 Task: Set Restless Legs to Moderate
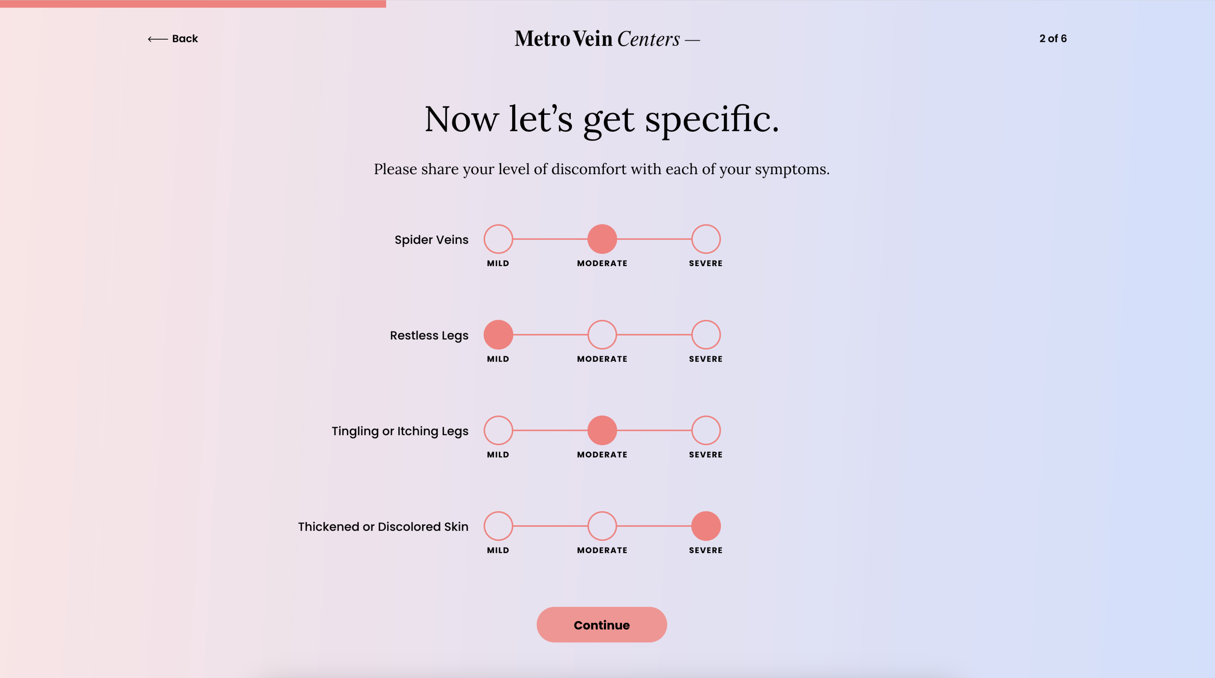pyautogui.click(x=602, y=335)
